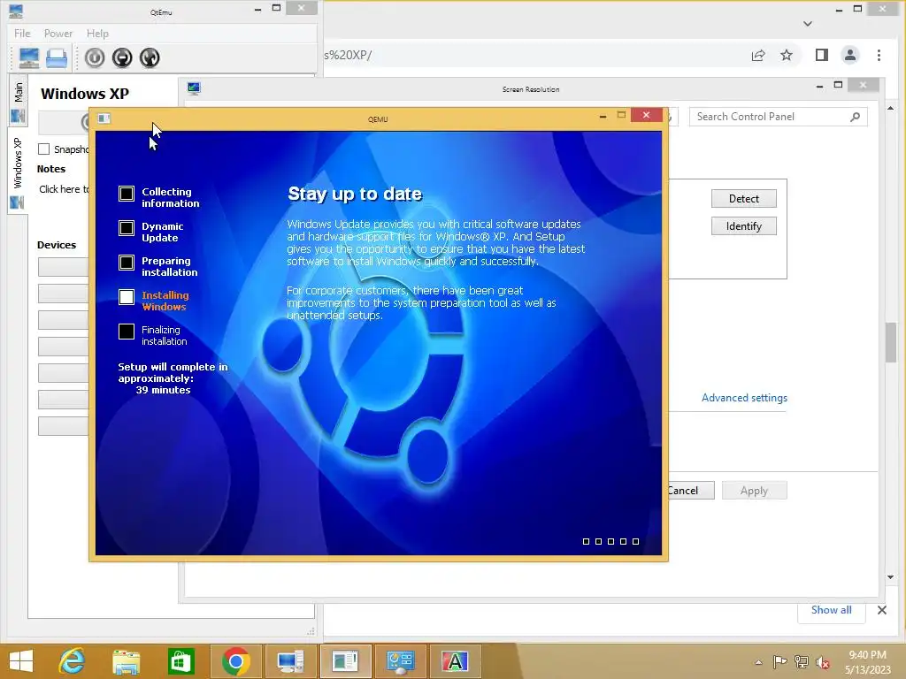
Task: Open the Chrome three-dot menu
Action: point(879,56)
